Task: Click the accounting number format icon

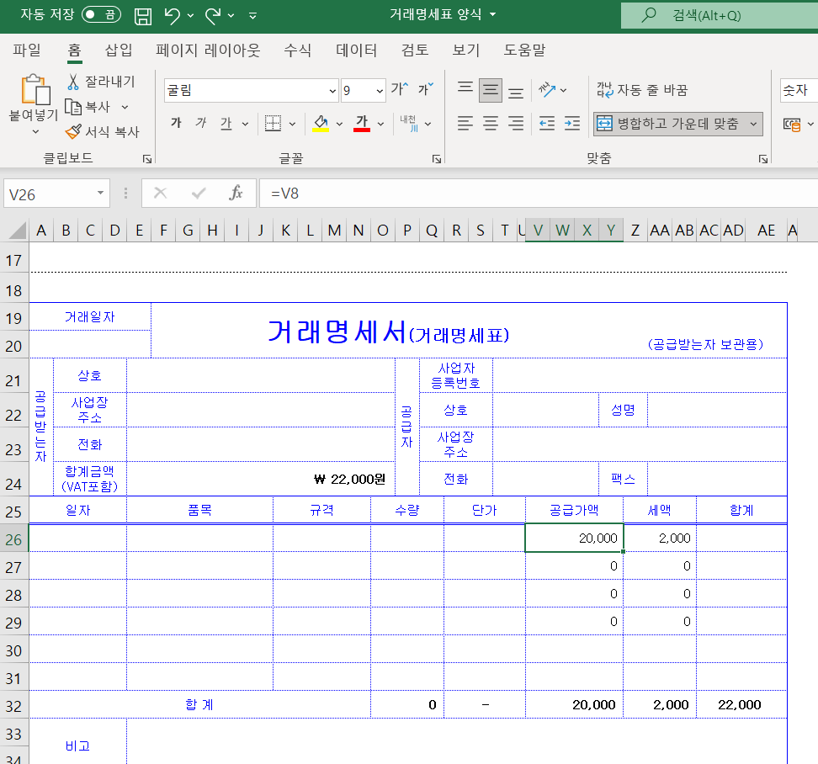Action: 791,125
